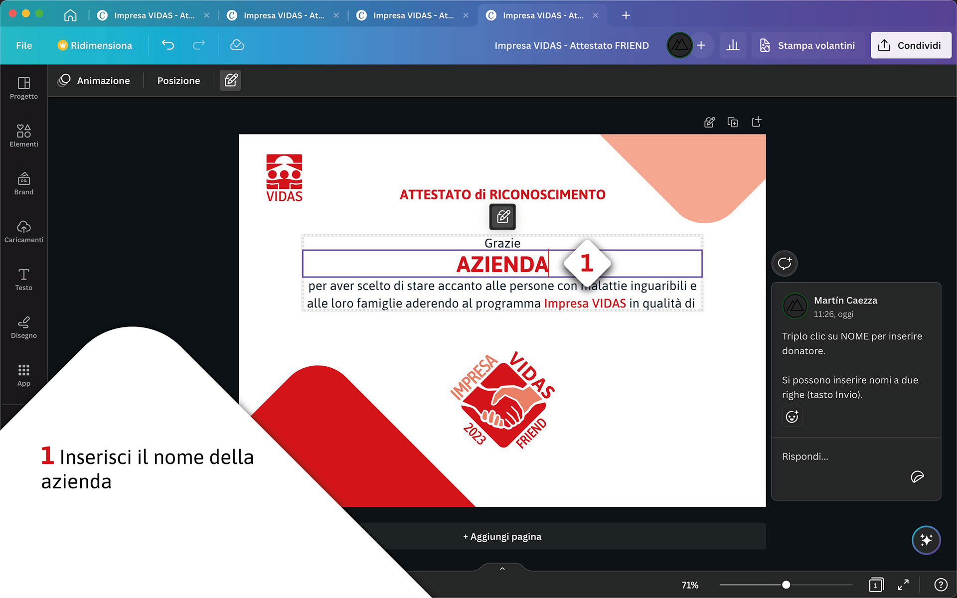Select the AZIENDA text field
The image size is (957, 598).
(502, 264)
